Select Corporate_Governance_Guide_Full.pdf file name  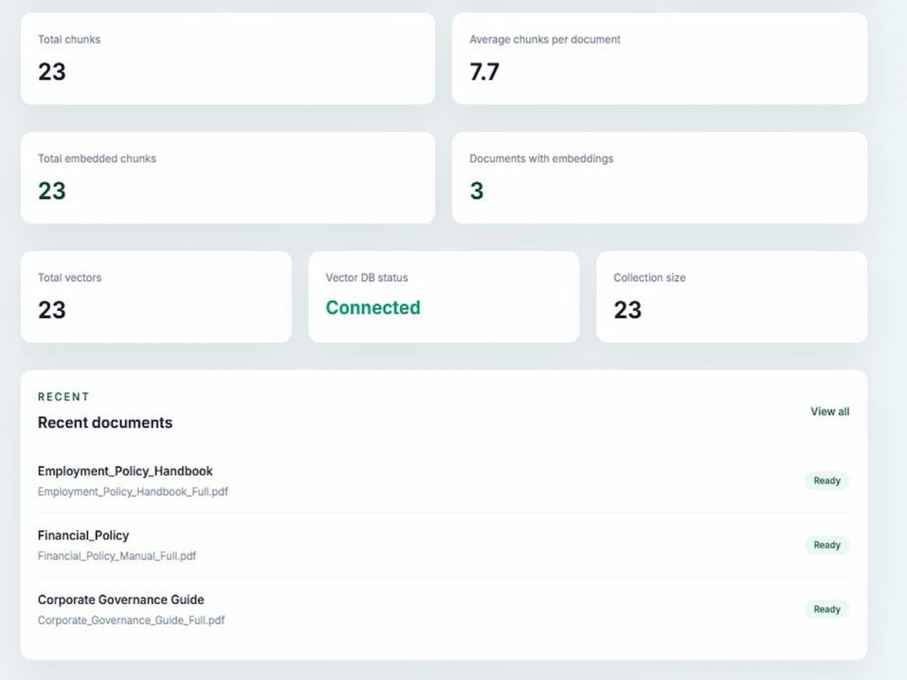tap(131, 620)
